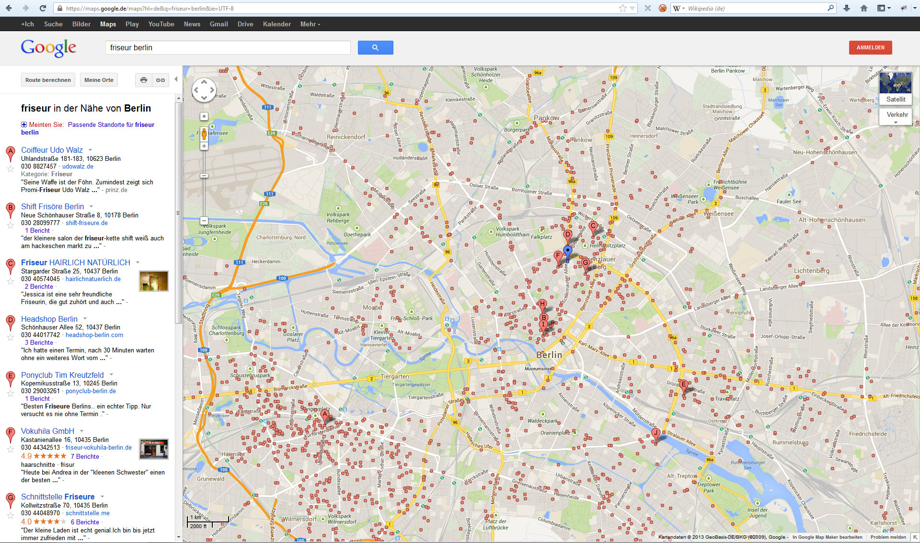Star the Coiffeur Udo Walz result

10,169
